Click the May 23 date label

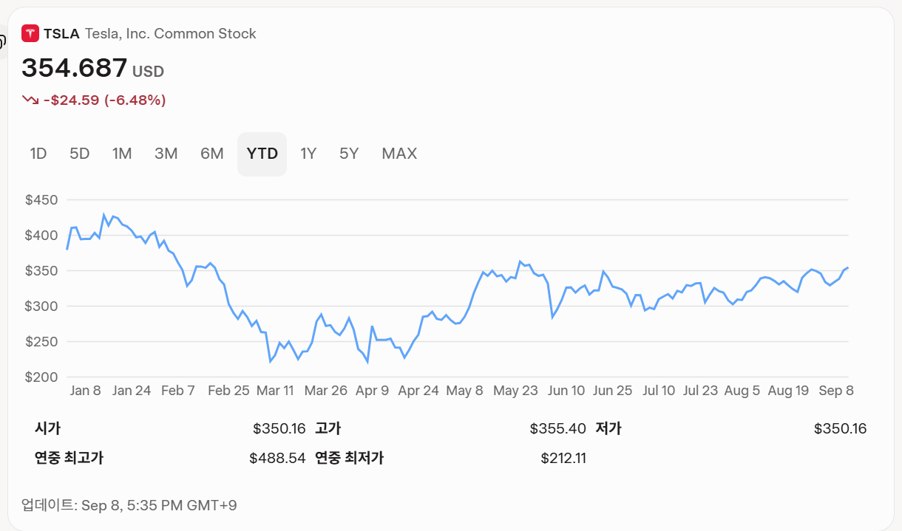515,391
